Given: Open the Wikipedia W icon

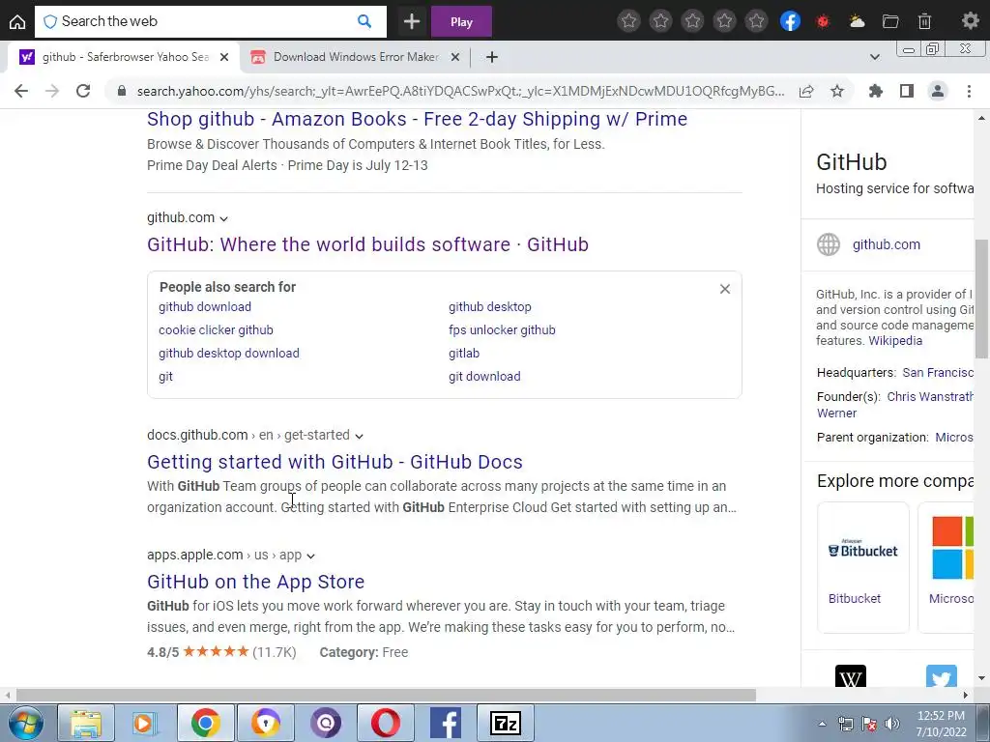Looking at the screenshot, I should click(x=851, y=676).
